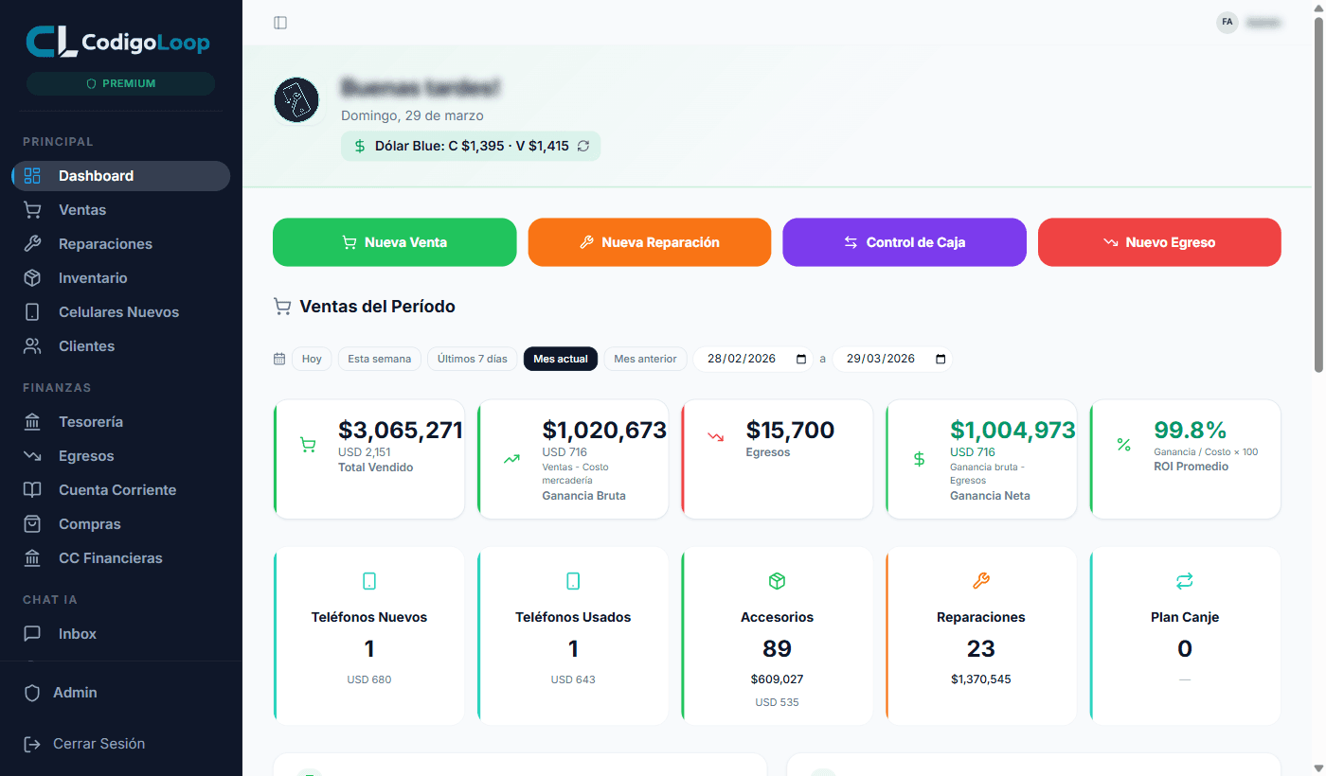Select the Mes anterior filter
Viewport: 1326px width, 776px height.
click(645, 359)
